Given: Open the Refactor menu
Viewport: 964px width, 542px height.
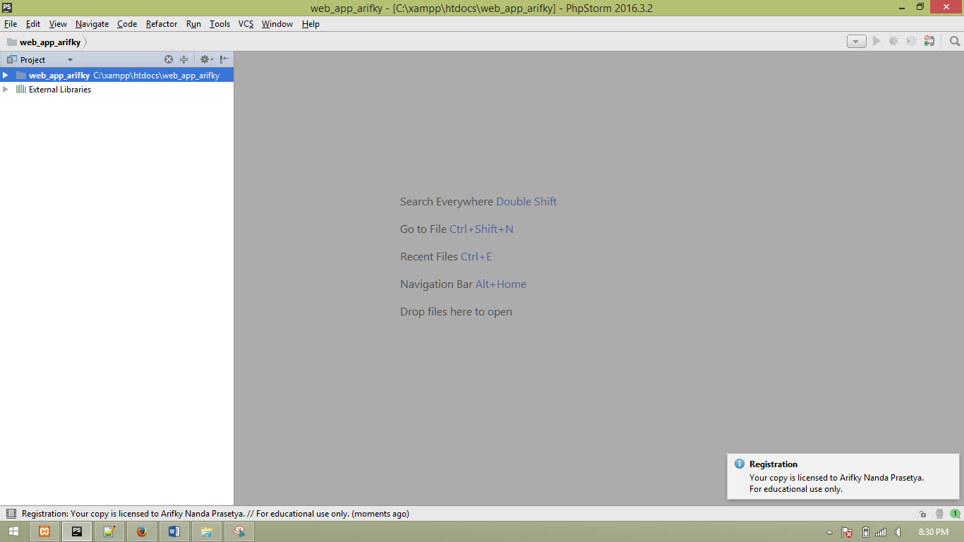Looking at the screenshot, I should 162,24.
